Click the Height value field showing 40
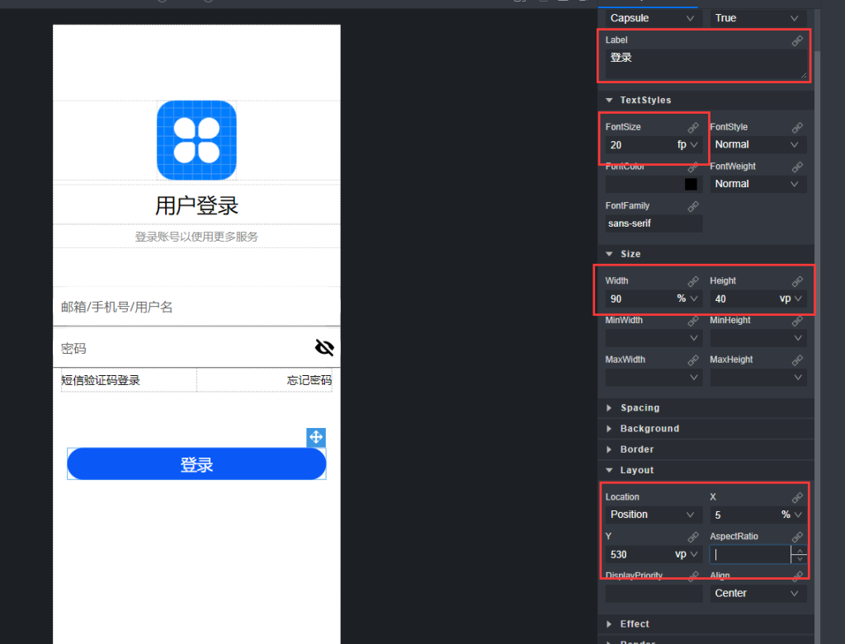Image resolution: width=845 pixels, height=644 pixels. [x=744, y=298]
